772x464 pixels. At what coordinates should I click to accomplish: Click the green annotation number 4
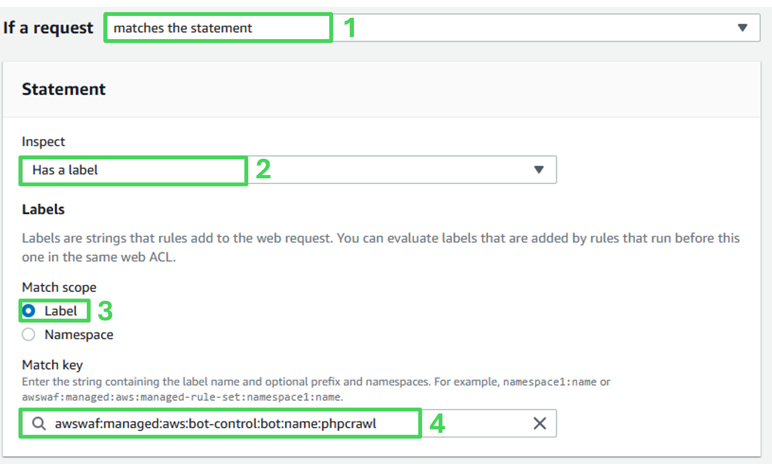point(437,424)
